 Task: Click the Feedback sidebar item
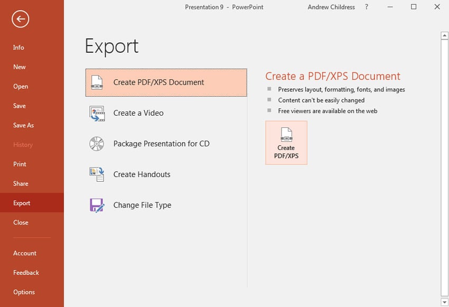pos(26,273)
